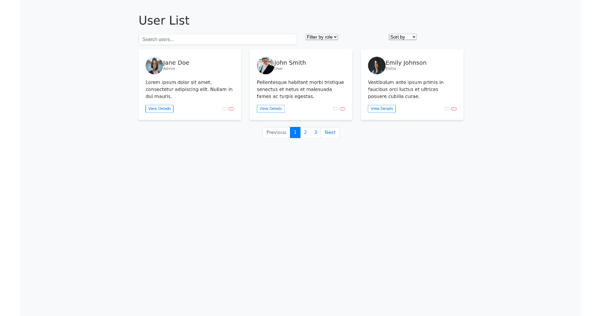Screen dimensions: 602x316
Task: Click the gray icon button on John Smith's card
Action: tap(336, 109)
